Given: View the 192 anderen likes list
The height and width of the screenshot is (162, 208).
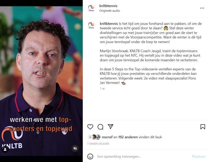Looking at the screenshot, I should 128,137.
